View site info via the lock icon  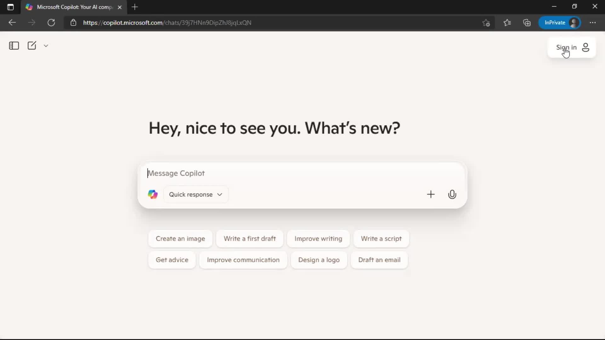coord(73,23)
